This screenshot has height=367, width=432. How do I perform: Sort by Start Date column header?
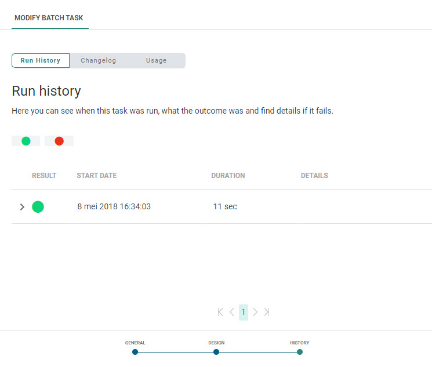[96, 176]
